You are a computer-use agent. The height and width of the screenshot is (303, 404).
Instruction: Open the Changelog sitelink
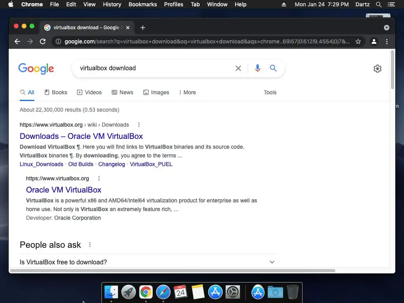pyautogui.click(x=112, y=165)
